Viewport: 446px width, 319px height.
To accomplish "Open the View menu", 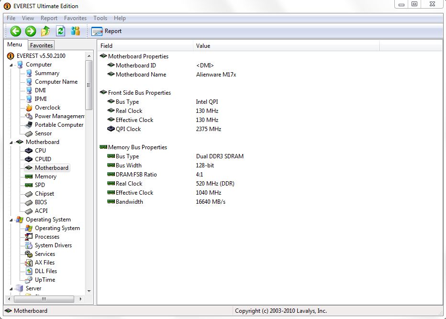I will 28,18.
